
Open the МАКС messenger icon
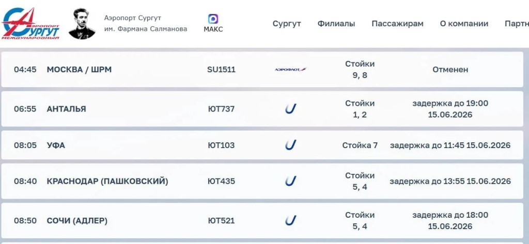213,19
